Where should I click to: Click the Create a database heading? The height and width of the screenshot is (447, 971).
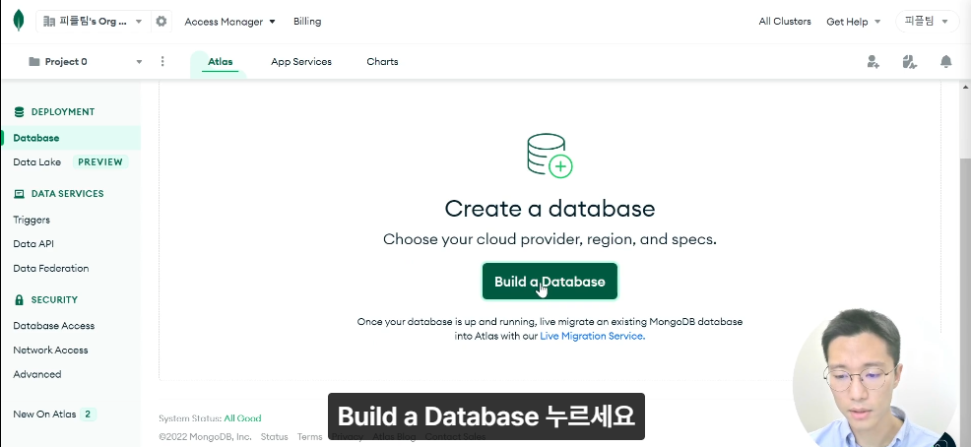pos(550,209)
